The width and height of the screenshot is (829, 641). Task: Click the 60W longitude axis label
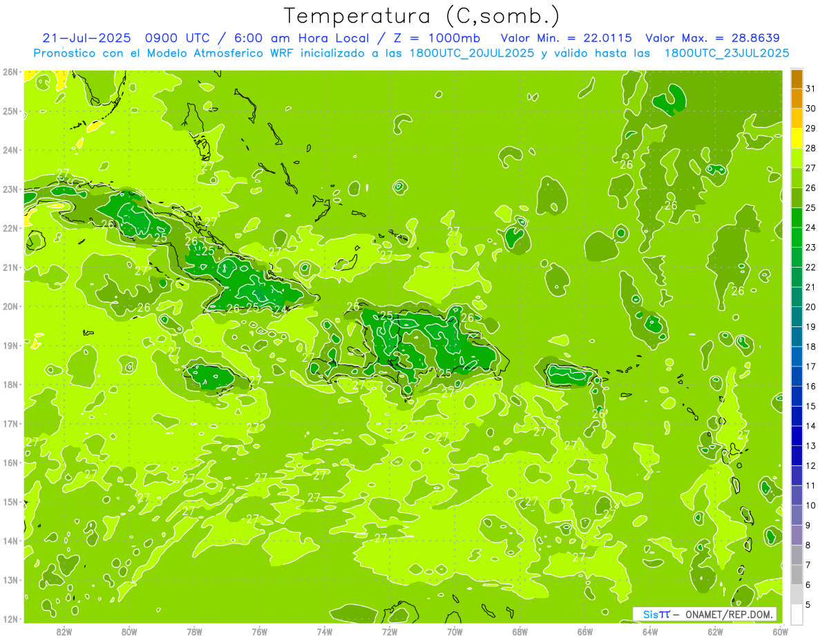(781, 631)
